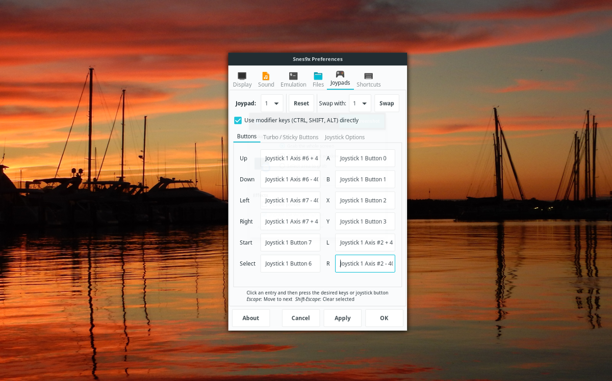Open the Emulation tab
The height and width of the screenshot is (381, 612).
coord(293,79)
